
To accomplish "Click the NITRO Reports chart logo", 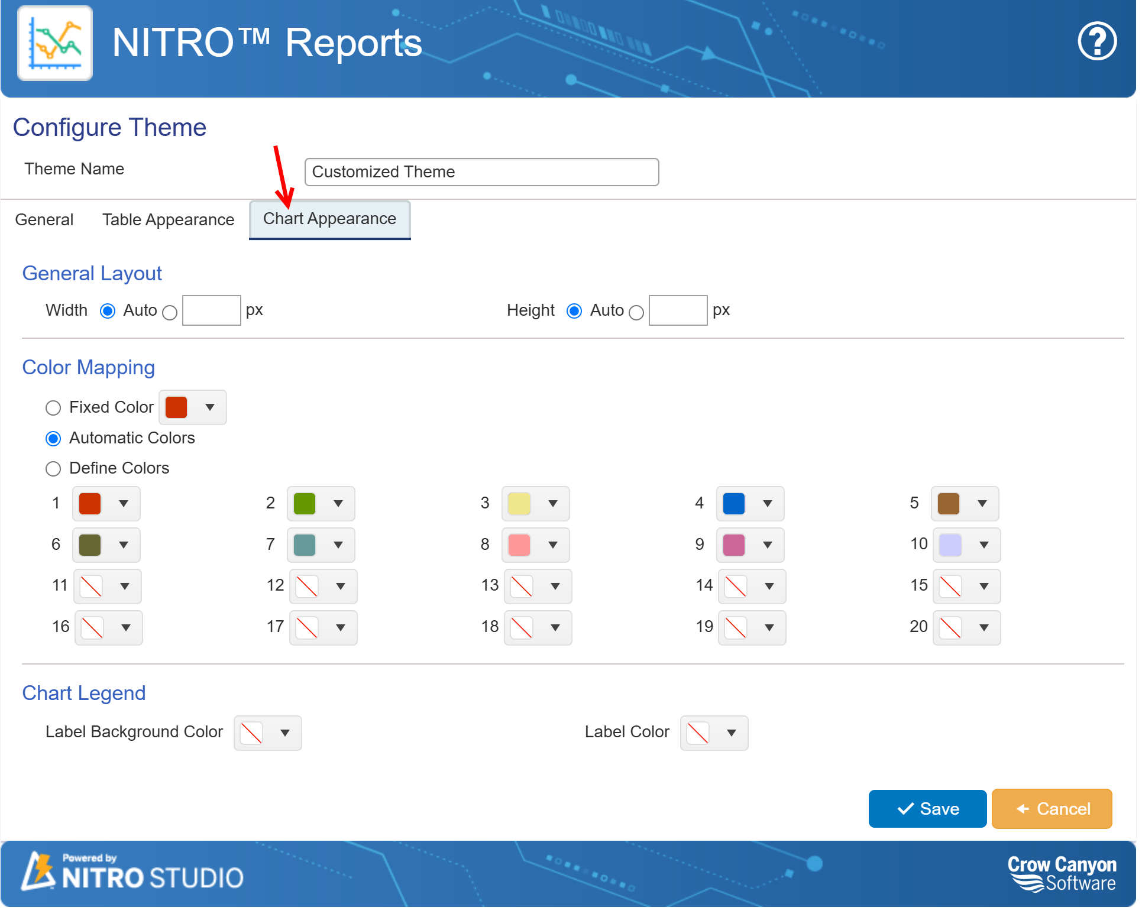I will (54, 43).
